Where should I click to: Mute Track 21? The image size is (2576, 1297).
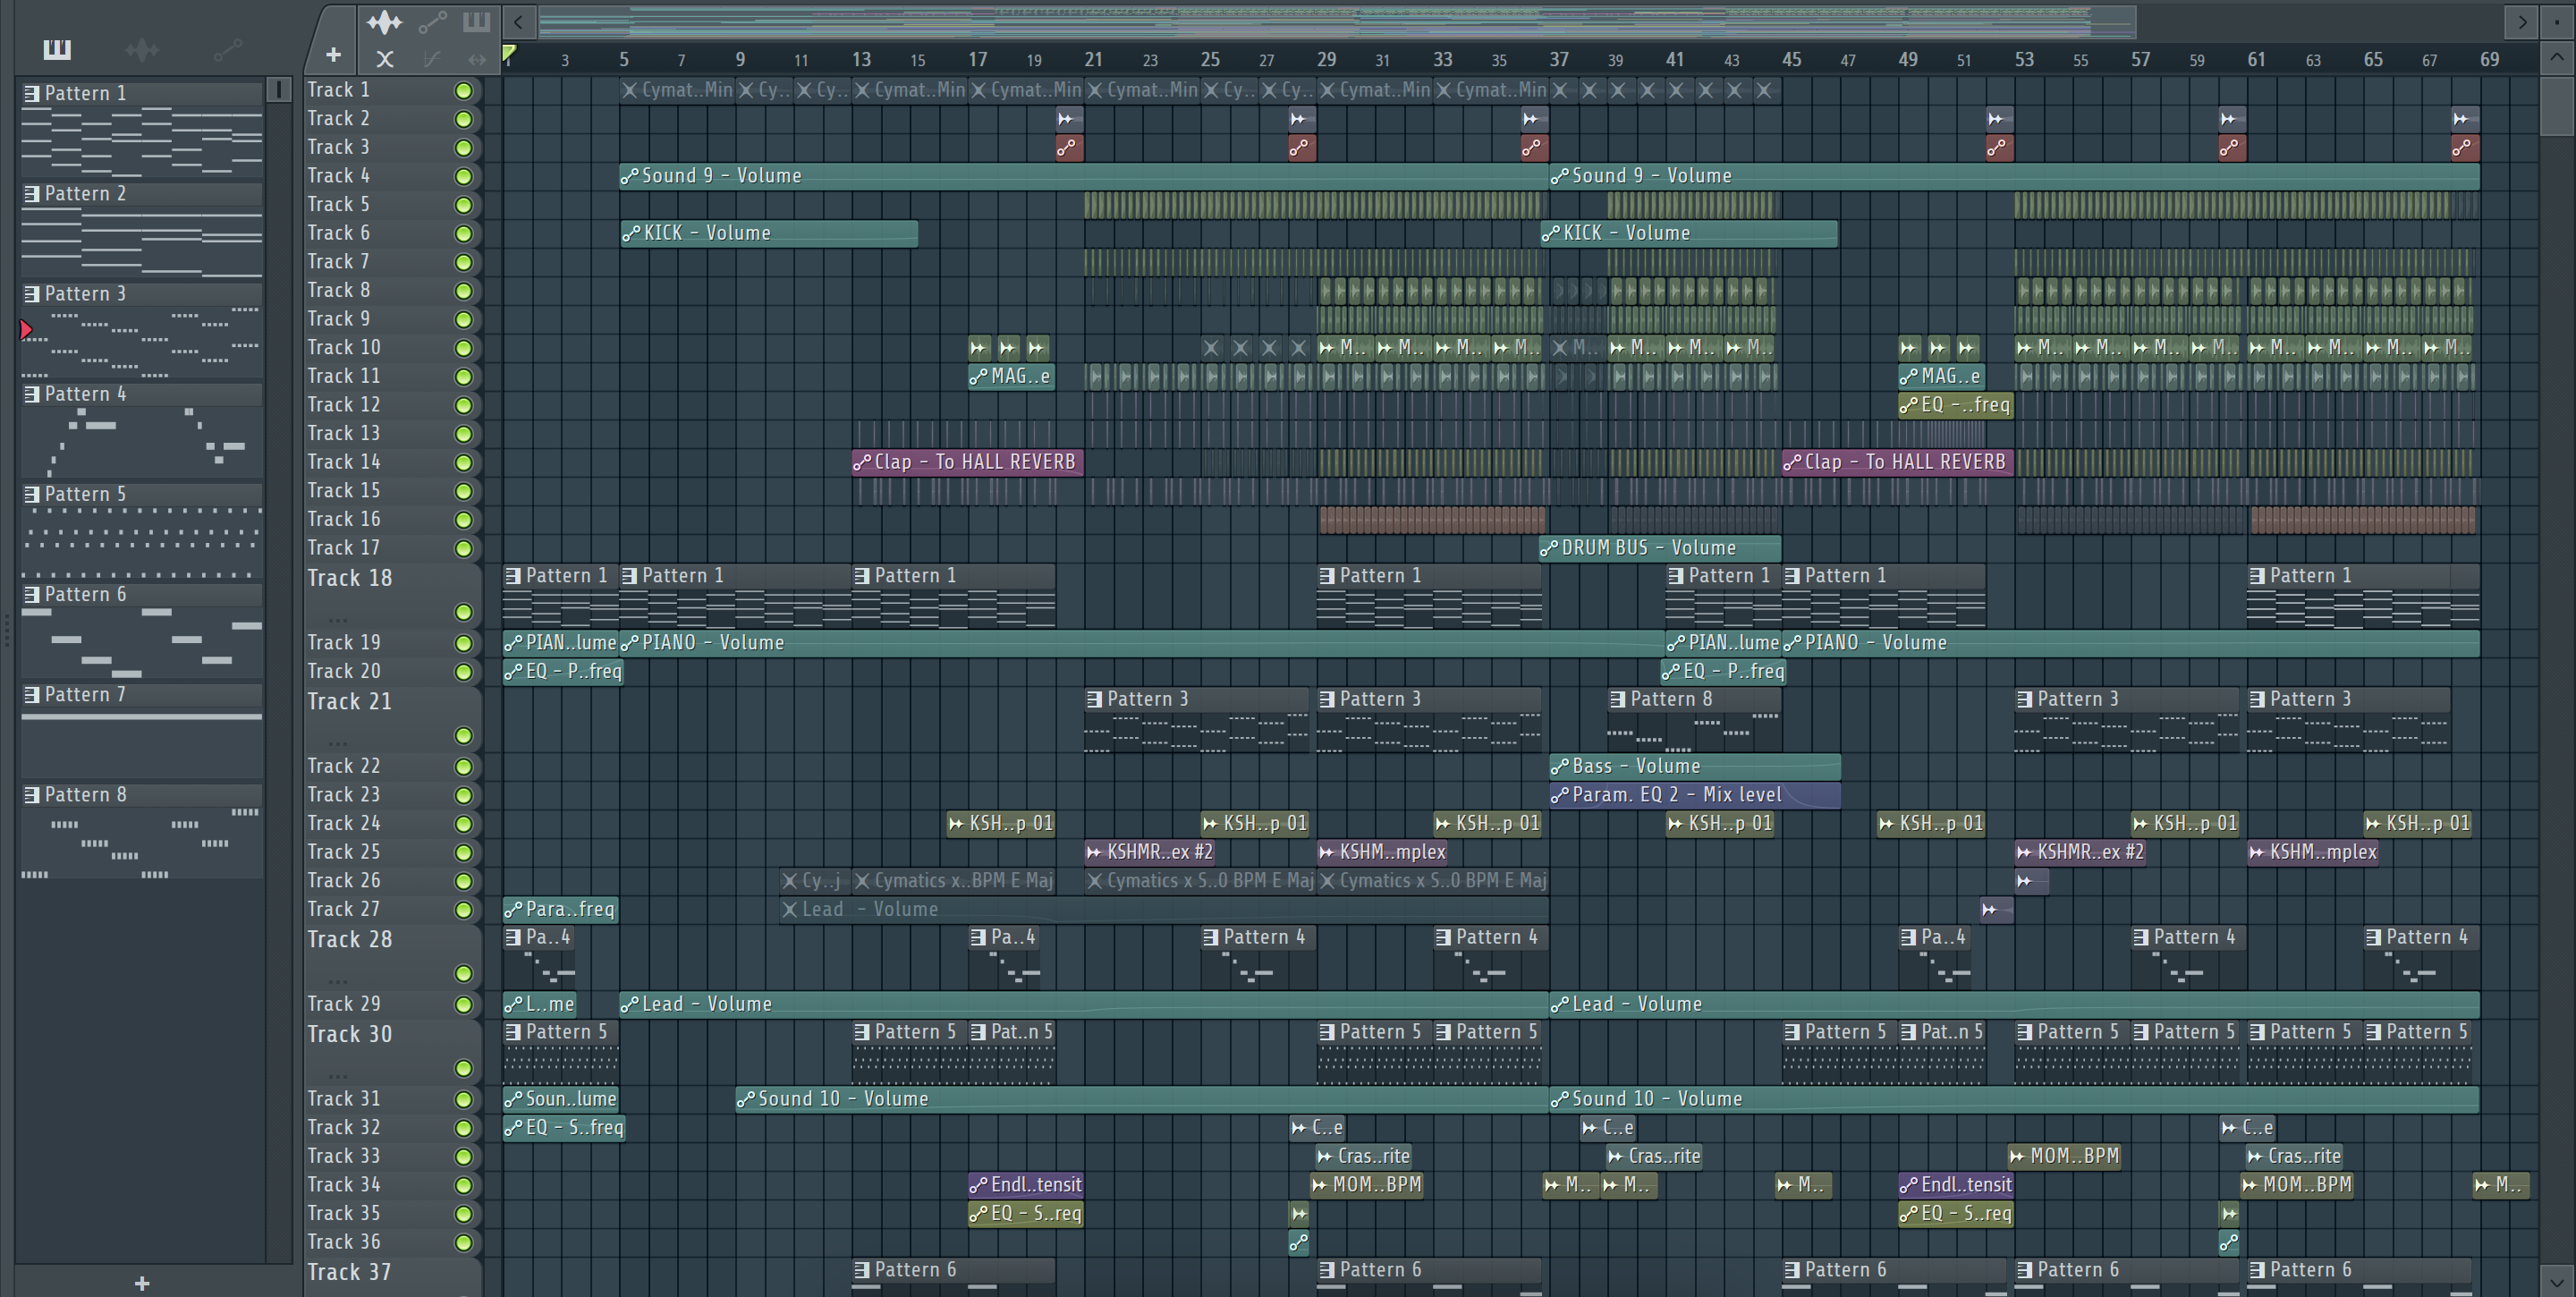coord(463,736)
